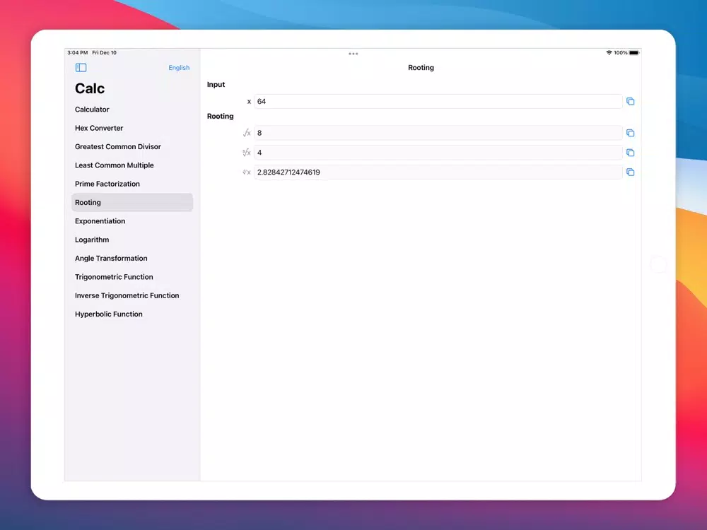Click the Rooting page title
The image size is (707, 530).
(x=421, y=68)
